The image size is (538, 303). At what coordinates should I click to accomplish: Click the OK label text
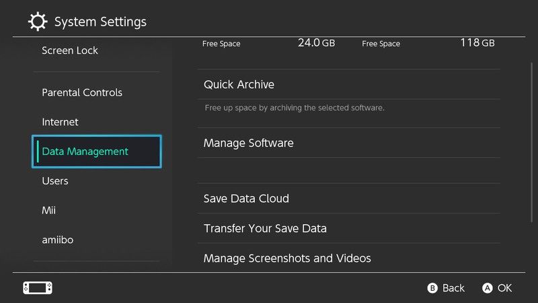504,288
